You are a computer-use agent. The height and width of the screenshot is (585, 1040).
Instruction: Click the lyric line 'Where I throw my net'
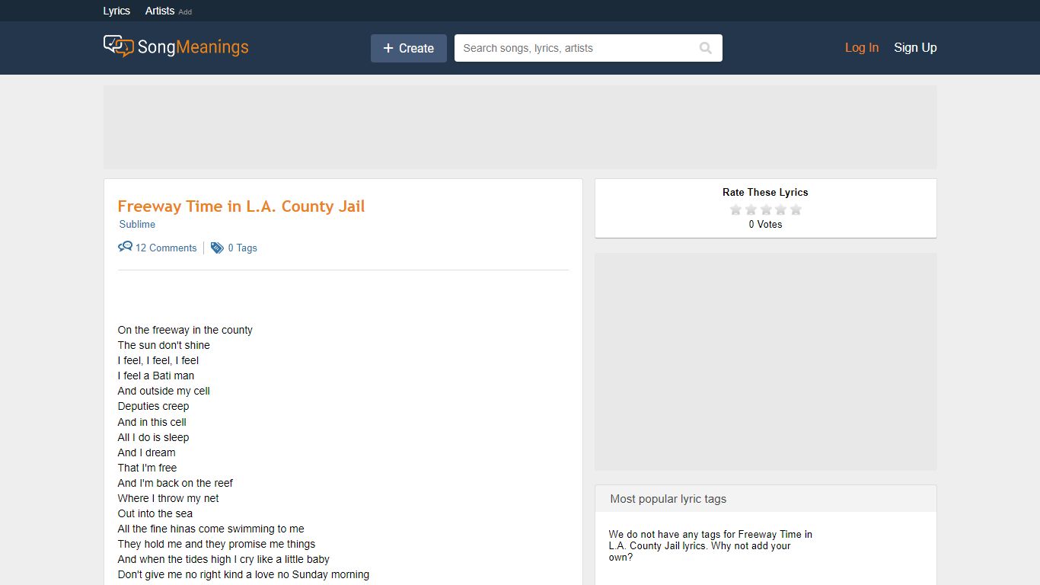(x=168, y=498)
